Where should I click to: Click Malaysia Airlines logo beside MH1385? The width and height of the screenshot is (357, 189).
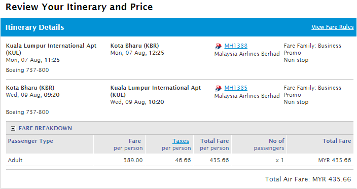point(218,89)
